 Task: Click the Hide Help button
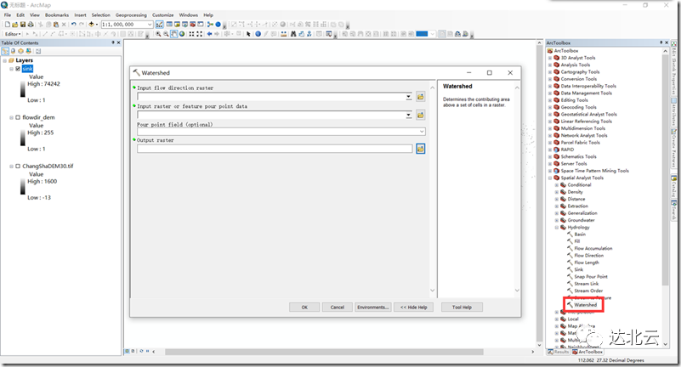(414, 308)
